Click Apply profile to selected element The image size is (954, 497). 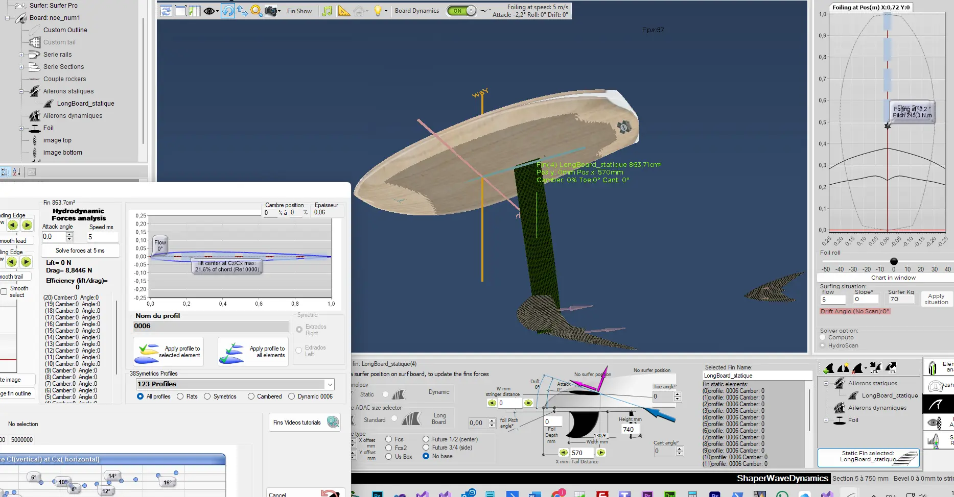[x=169, y=352]
